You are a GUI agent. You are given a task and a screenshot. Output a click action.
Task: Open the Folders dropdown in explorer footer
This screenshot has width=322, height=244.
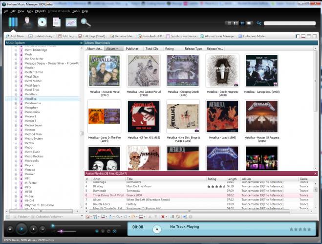21,217
